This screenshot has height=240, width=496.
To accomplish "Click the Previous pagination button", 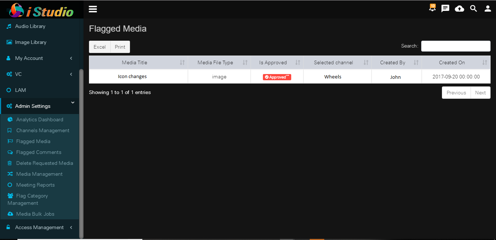I will 456,93.
